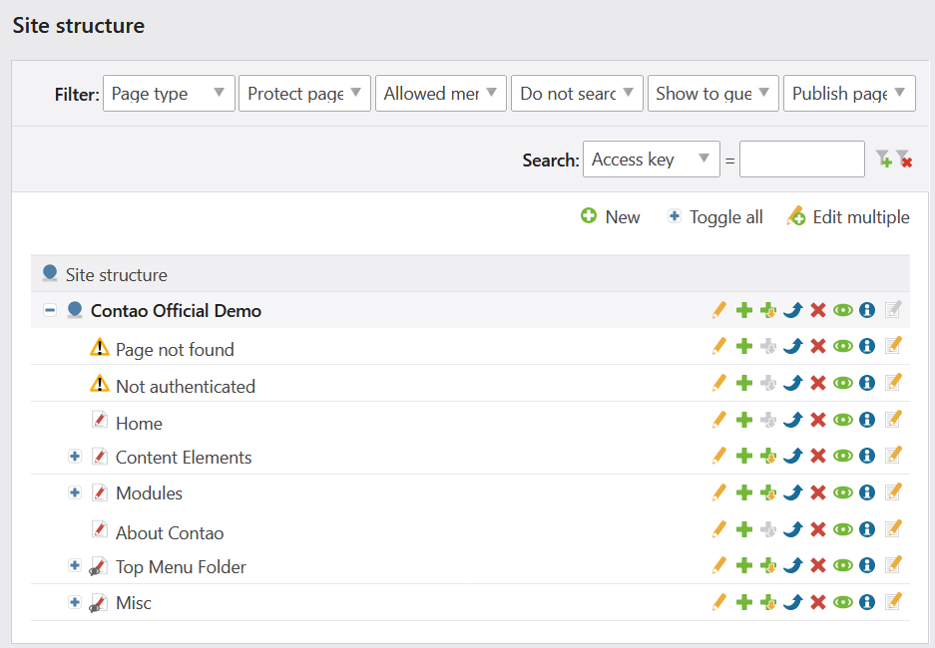The width and height of the screenshot is (935, 648).
Task: Edit the Contao Official Demo page
Action: tap(719, 310)
